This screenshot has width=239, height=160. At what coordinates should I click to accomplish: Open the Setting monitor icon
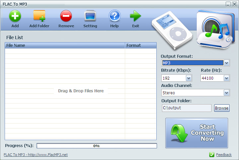[x=90, y=16]
